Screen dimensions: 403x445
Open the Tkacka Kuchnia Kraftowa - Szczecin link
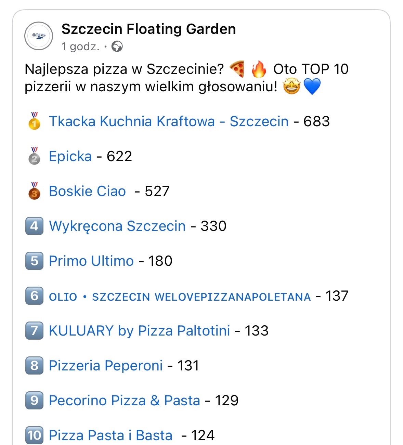click(169, 121)
